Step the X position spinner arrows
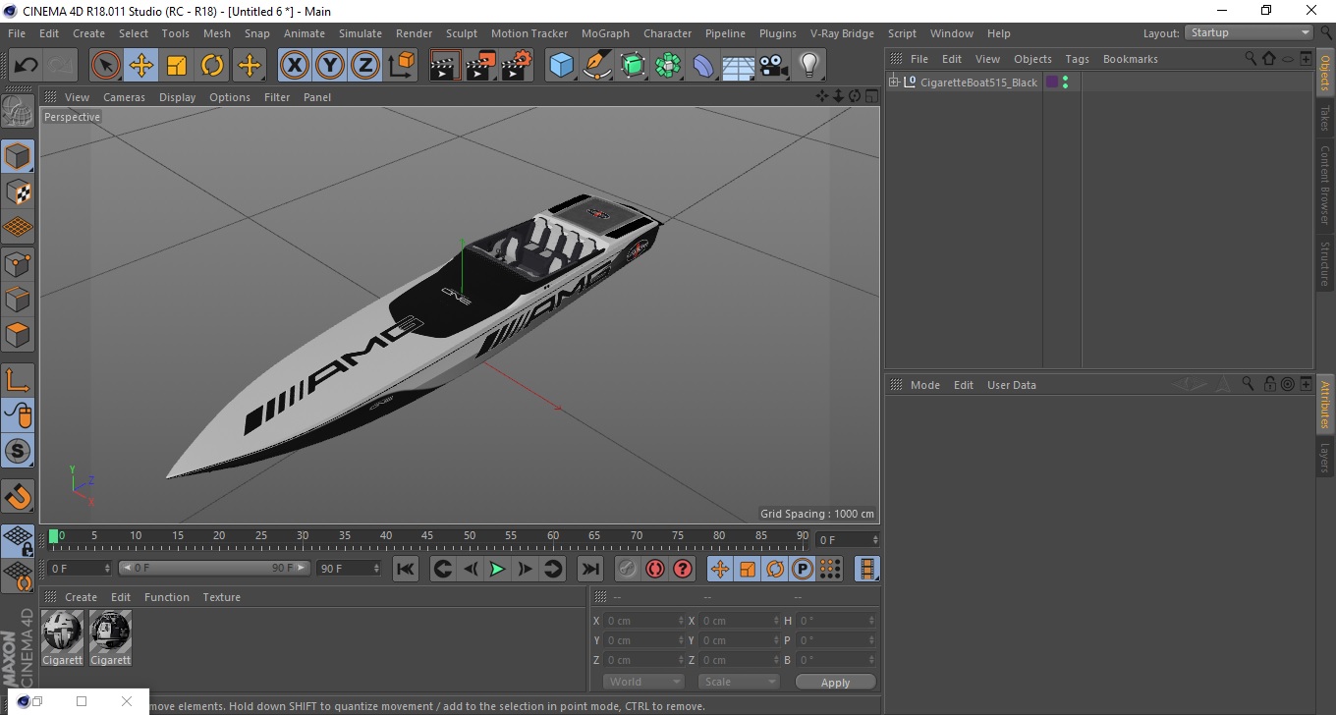 click(x=681, y=621)
